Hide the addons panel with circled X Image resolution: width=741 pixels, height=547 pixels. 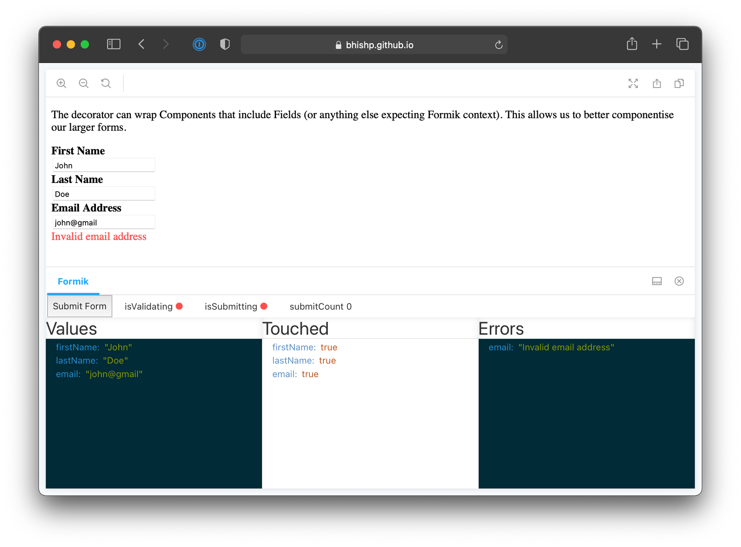679,281
